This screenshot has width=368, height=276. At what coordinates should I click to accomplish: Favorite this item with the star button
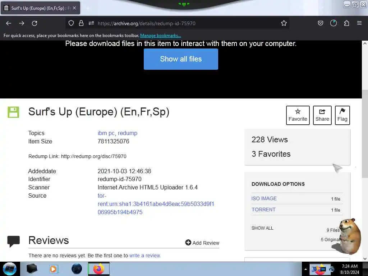[298, 115]
